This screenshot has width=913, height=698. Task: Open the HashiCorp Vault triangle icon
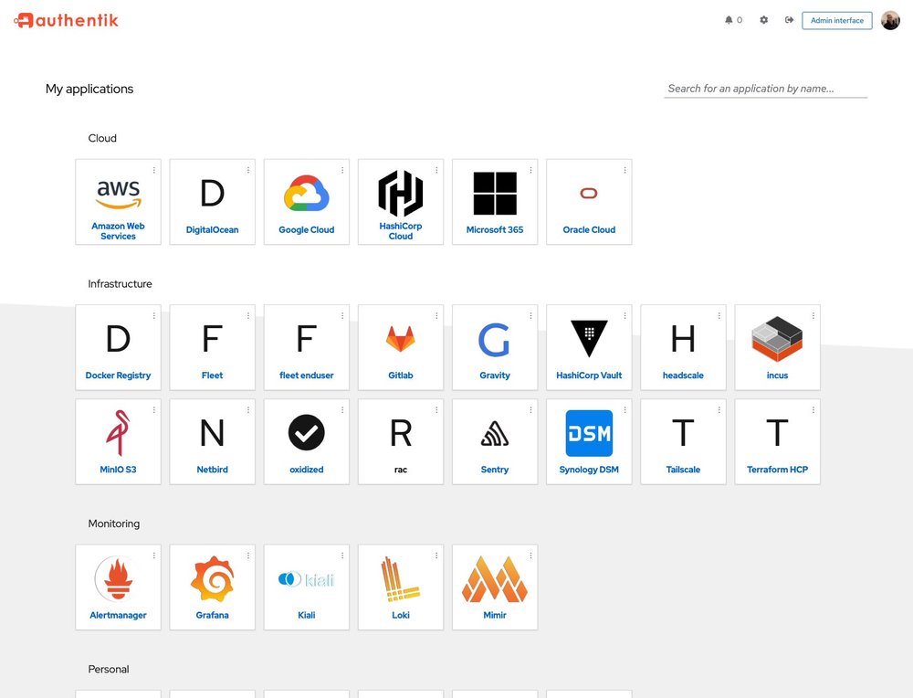click(589, 338)
